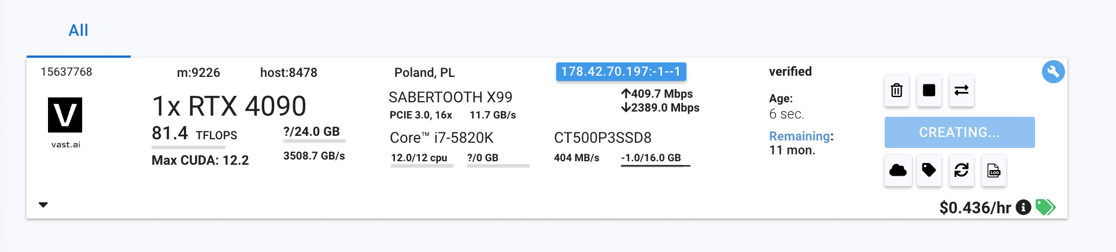Screen dimensions: 1116x252
Task: Stop the instance with square icon
Action: [929, 91]
